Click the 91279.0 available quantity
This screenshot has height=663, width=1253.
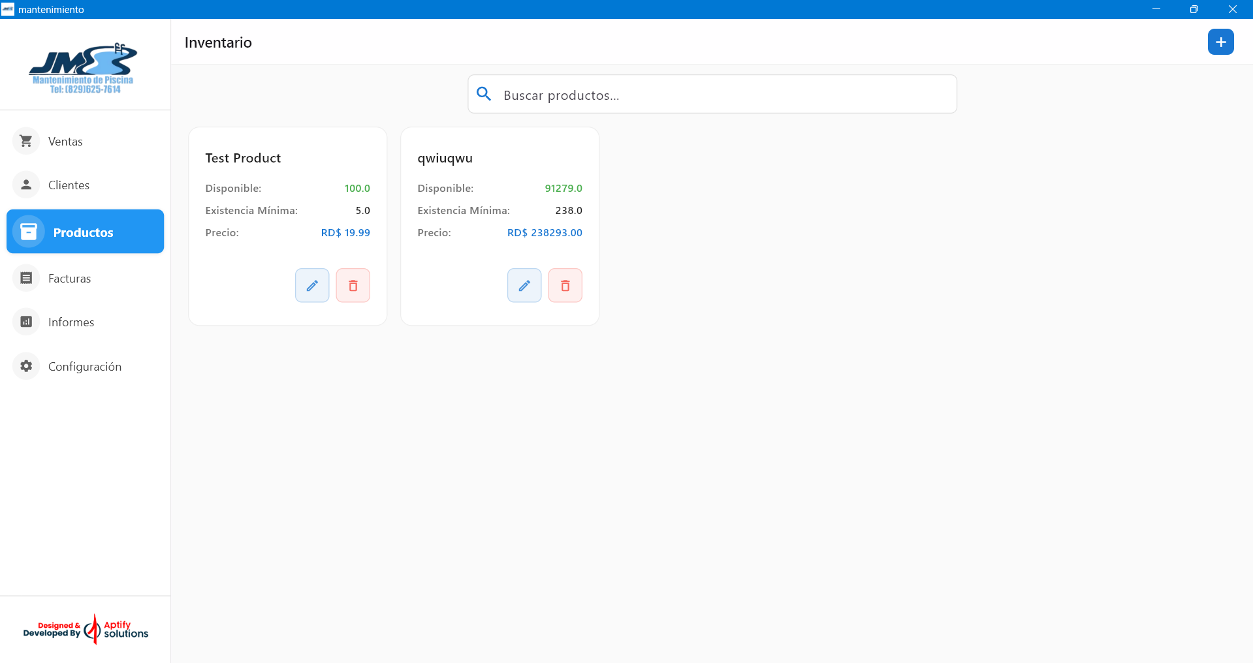pyautogui.click(x=563, y=188)
